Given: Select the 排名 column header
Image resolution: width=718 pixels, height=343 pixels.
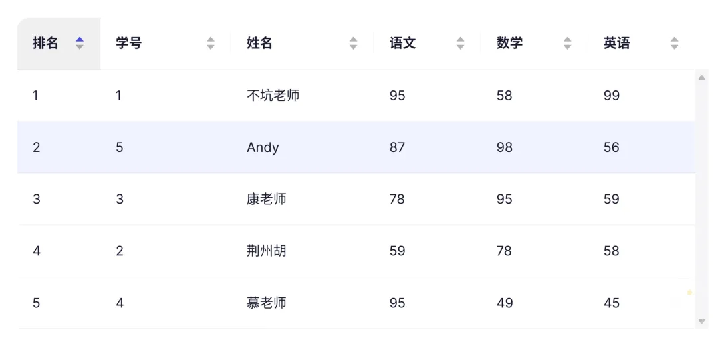Looking at the screenshot, I should click(x=45, y=44).
